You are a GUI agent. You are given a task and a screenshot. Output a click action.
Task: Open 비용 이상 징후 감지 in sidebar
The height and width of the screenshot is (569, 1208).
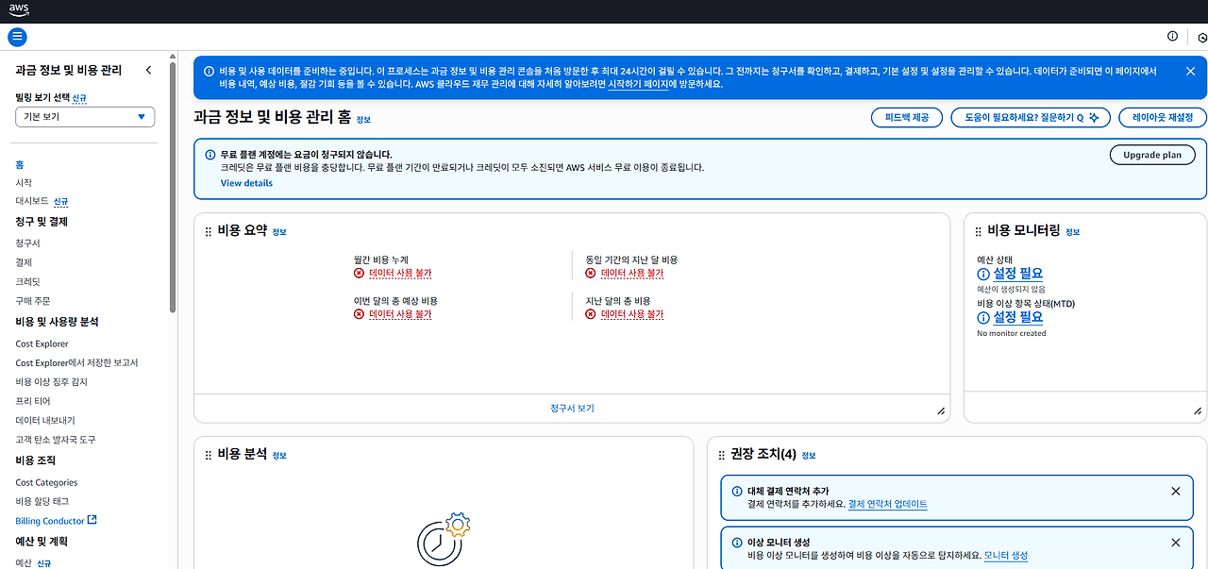point(51,382)
